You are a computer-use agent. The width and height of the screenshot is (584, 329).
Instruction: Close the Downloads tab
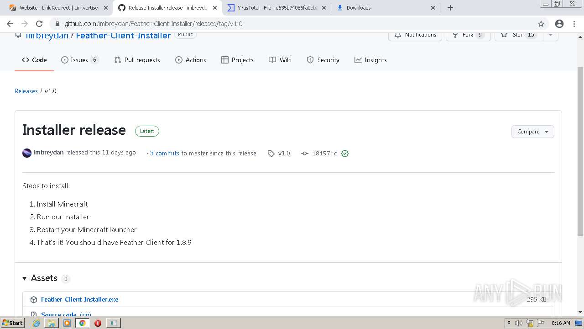[x=433, y=8]
